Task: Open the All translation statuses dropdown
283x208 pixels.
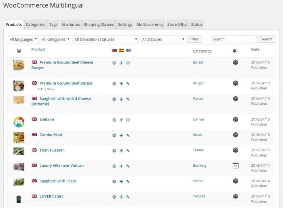Action: point(106,39)
